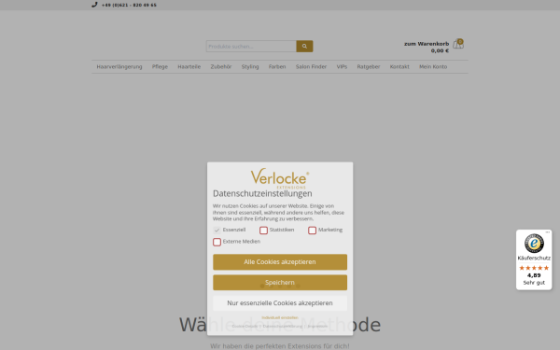
Task: Open Mein Konto
Action: (433, 67)
